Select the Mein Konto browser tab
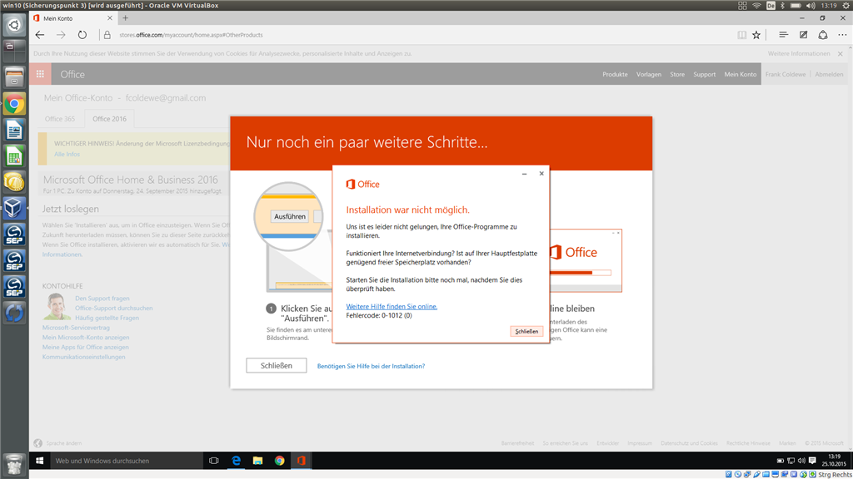Viewport: 853px width, 479px height. point(73,18)
